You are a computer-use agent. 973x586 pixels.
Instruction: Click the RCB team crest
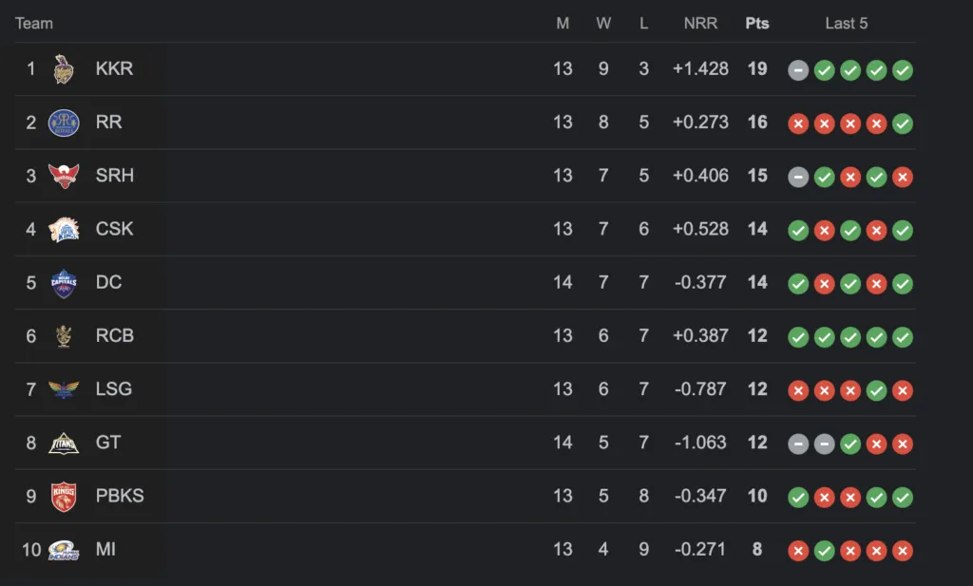tap(64, 337)
